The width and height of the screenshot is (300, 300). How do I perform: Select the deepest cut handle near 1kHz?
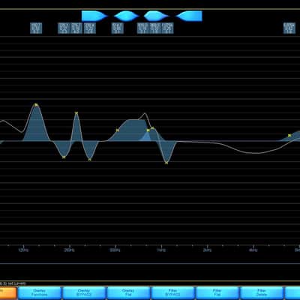(166, 163)
